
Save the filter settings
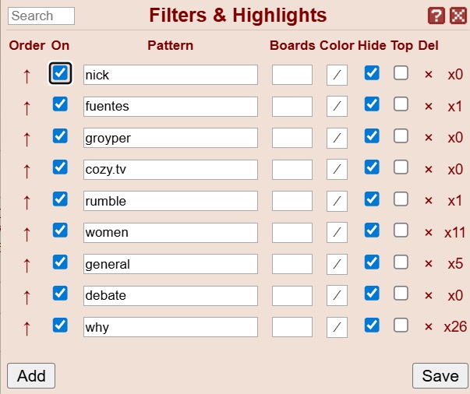point(440,376)
